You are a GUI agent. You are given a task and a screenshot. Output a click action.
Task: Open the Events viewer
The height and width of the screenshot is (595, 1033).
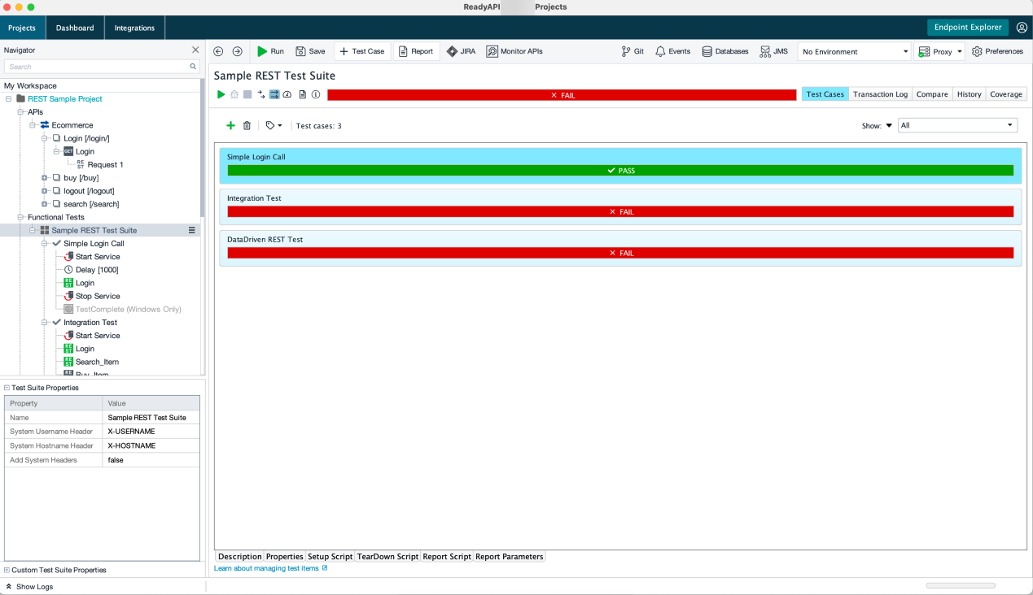click(x=672, y=50)
